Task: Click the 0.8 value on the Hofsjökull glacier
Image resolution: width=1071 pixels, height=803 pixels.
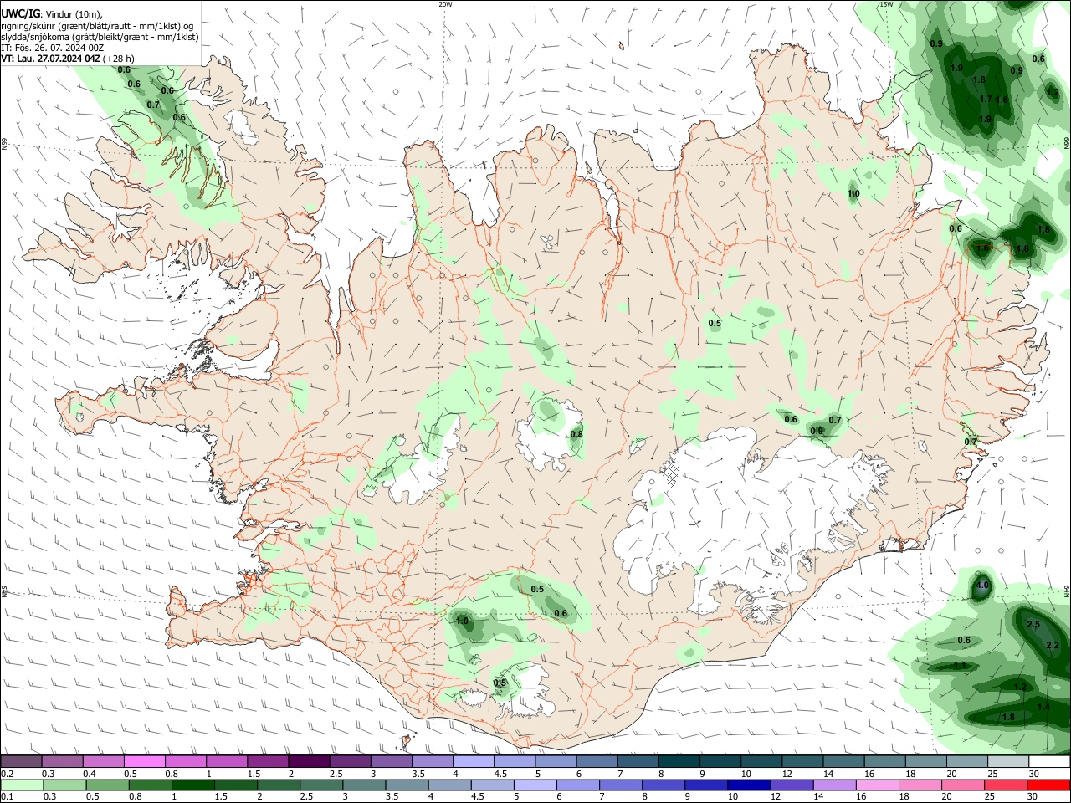Action: [x=576, y=434]
